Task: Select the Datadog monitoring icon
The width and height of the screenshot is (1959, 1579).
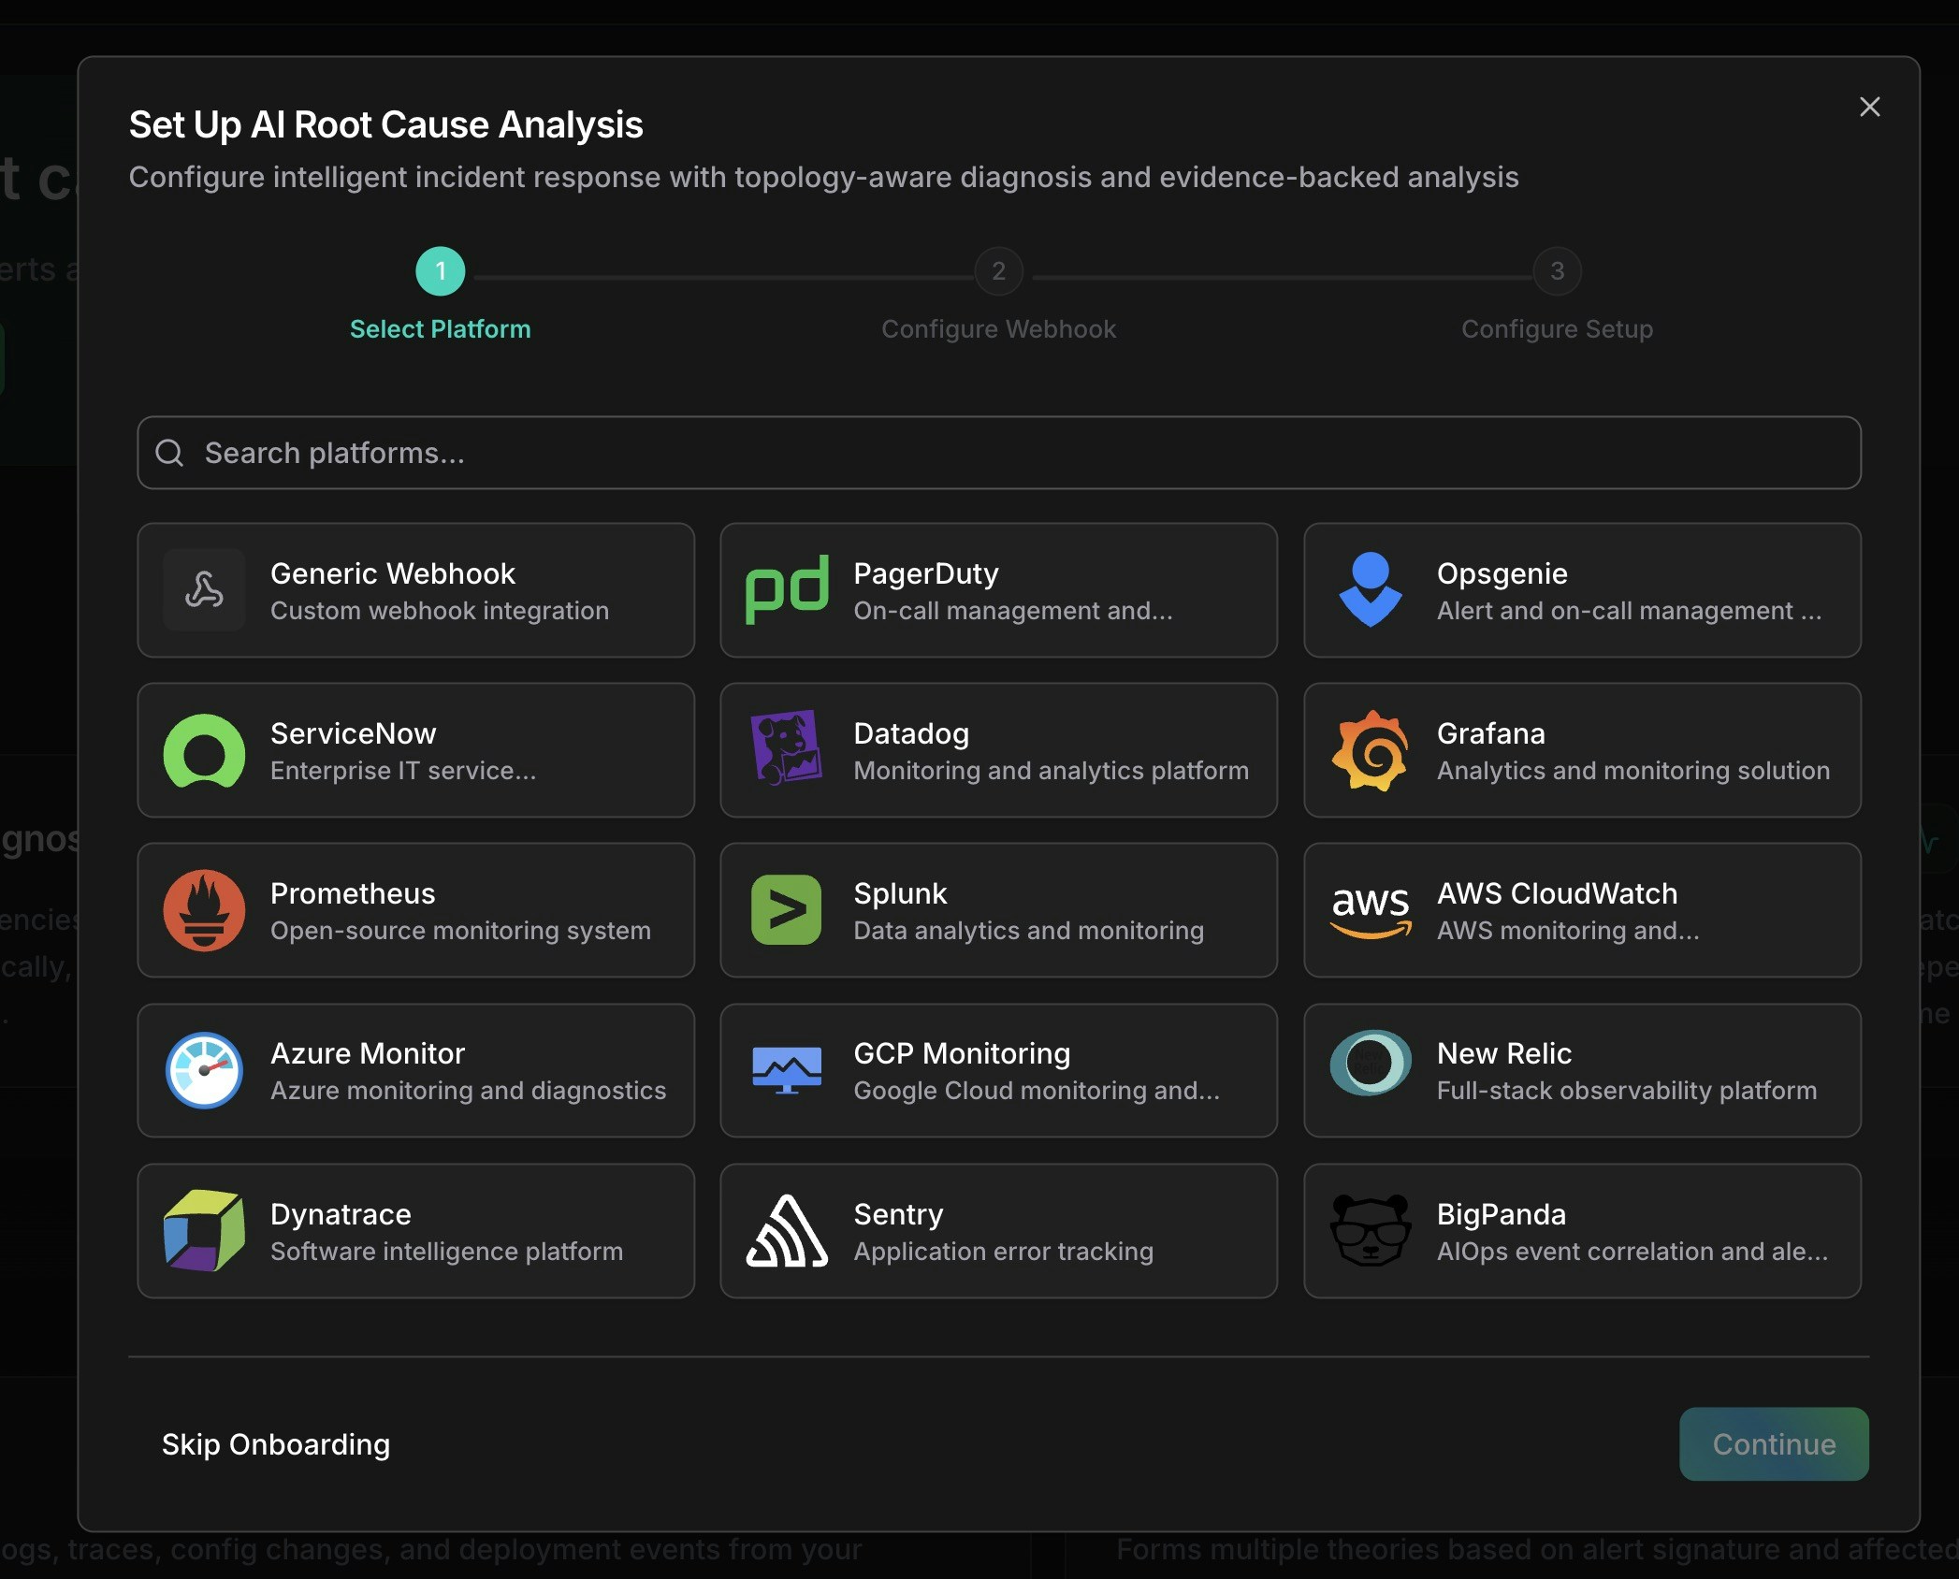Action: tap(786, 750)
